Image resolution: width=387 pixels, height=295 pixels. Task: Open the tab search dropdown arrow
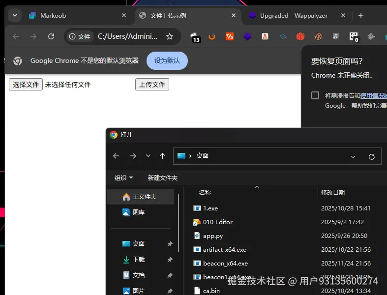coord(15,16)
